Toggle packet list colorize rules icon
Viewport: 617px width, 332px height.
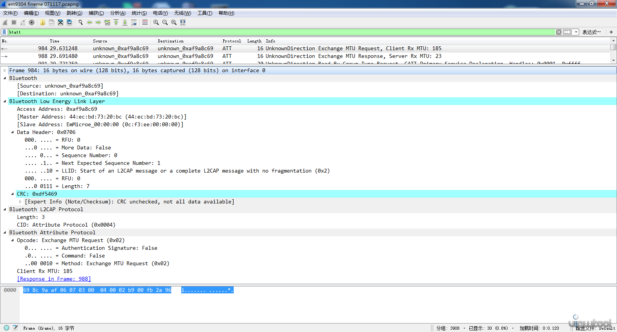(x=145, y=22)
